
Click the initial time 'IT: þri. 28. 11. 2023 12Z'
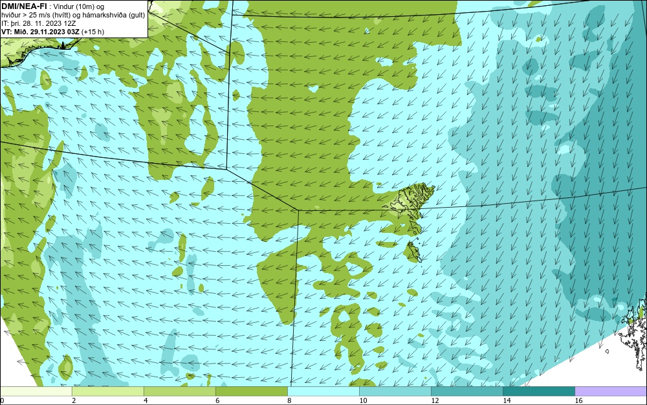pyautogui.click(x=38, y=23)
